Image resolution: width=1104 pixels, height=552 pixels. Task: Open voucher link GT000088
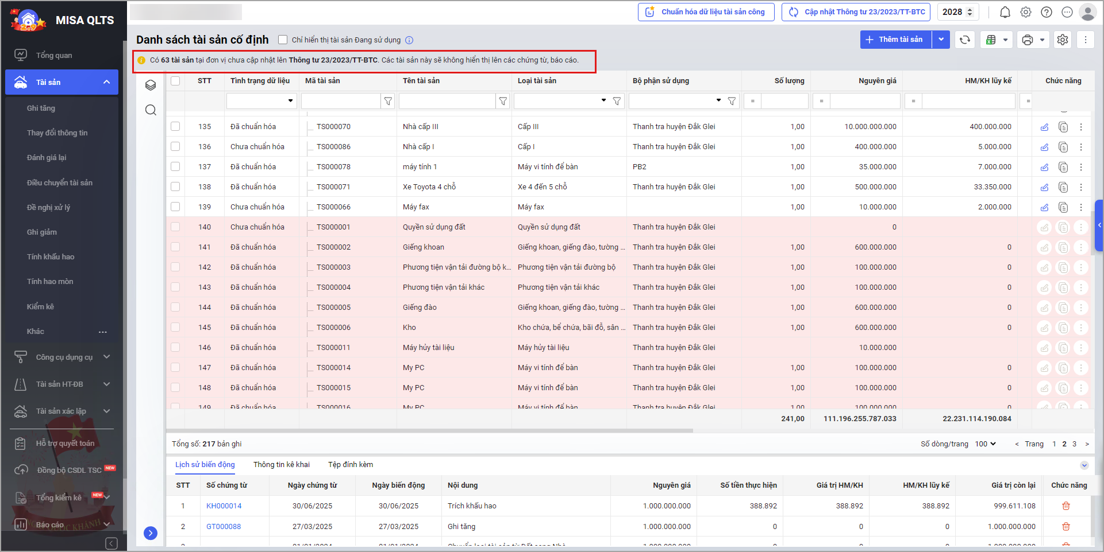pos(224,526)
